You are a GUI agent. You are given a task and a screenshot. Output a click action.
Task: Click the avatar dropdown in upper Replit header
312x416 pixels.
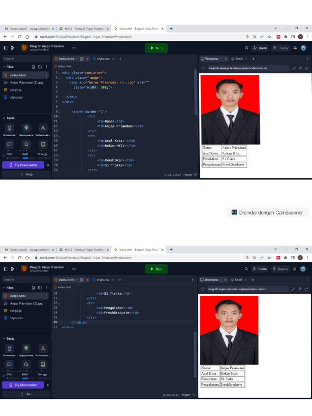(304, 48)
